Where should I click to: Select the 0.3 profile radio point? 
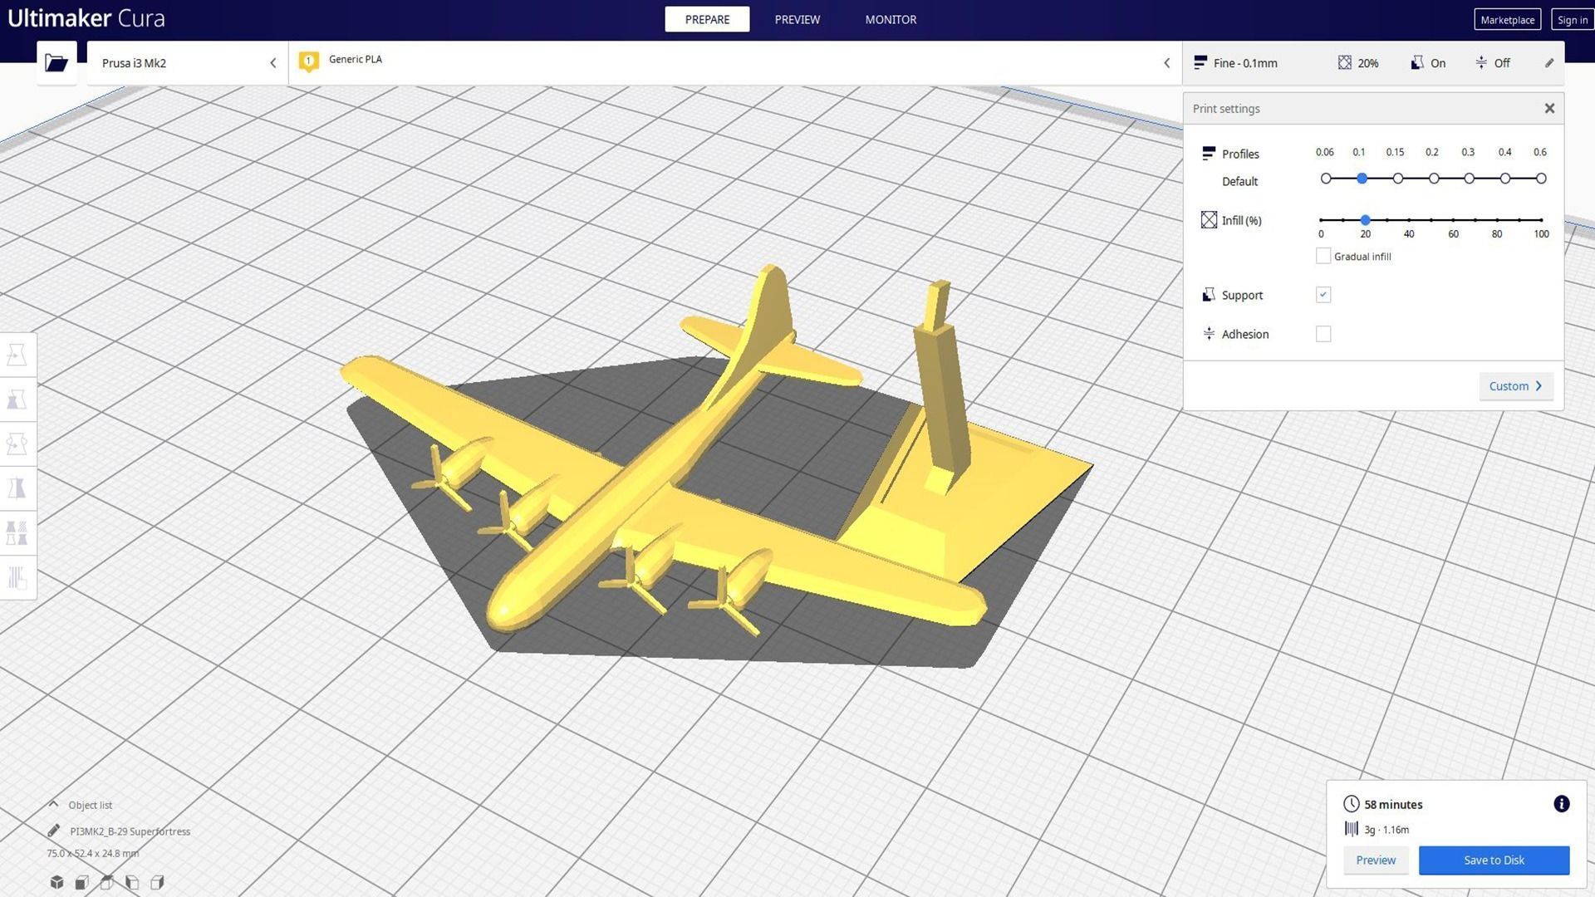click(x=1470, y=179)
